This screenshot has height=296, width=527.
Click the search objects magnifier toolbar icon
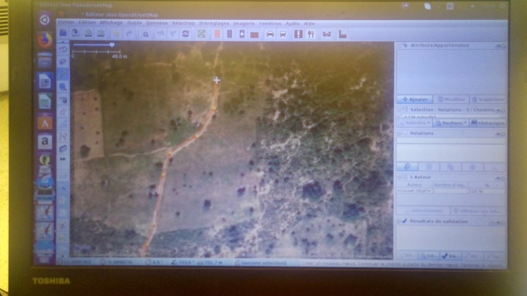145,33
